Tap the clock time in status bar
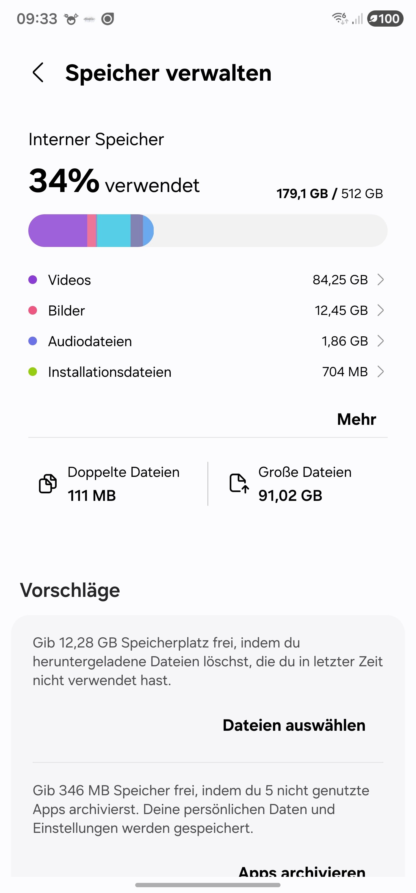This screenshot has height=893, width=416. click(37, 19)
